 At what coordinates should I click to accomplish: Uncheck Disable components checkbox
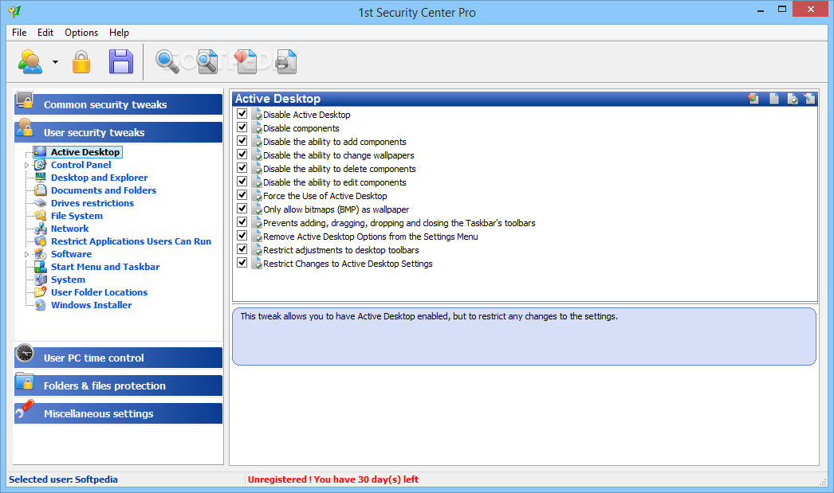coord(242,127)
